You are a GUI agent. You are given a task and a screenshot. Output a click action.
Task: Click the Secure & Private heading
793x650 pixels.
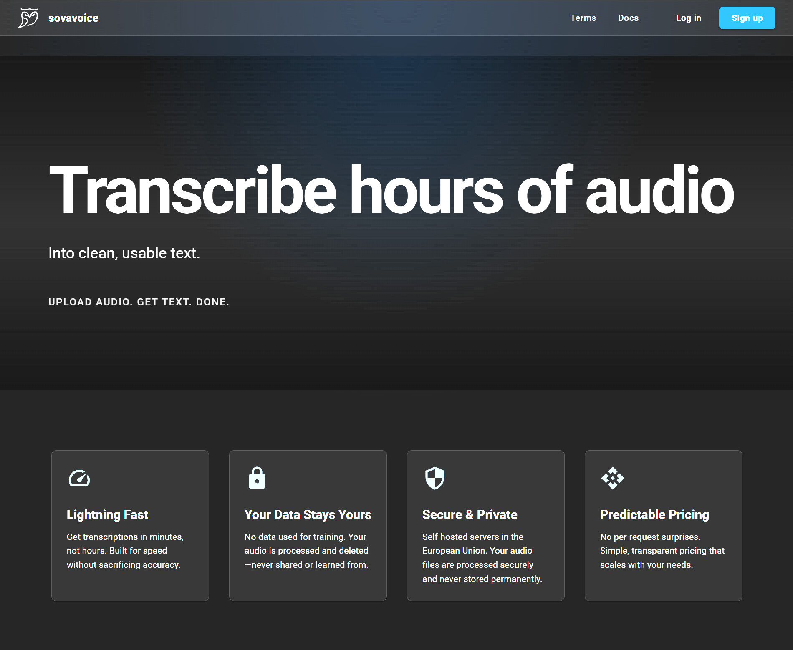tap(470, 515)
